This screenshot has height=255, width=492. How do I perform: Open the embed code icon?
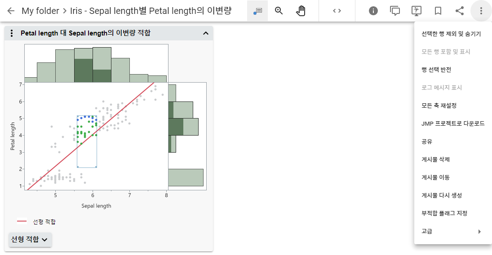[x=337, y=11]
